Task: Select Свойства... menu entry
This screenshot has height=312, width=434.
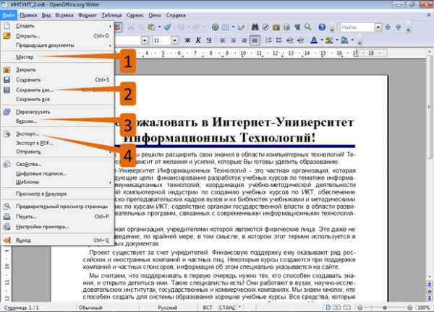Action: [57, 164]
